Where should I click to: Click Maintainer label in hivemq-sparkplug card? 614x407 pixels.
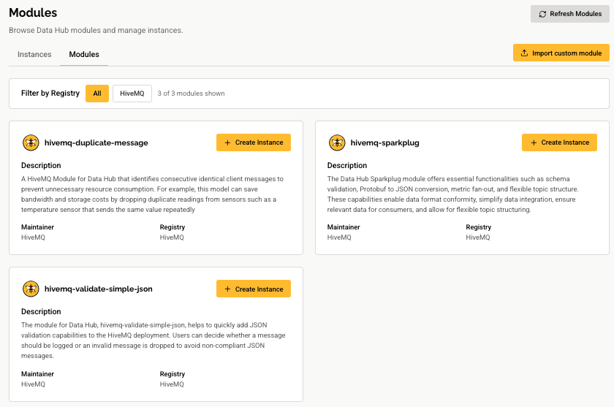(344, 227)
